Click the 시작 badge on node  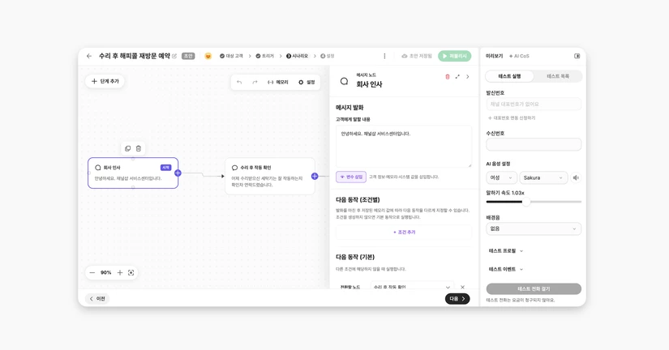[x=165, y=168]
